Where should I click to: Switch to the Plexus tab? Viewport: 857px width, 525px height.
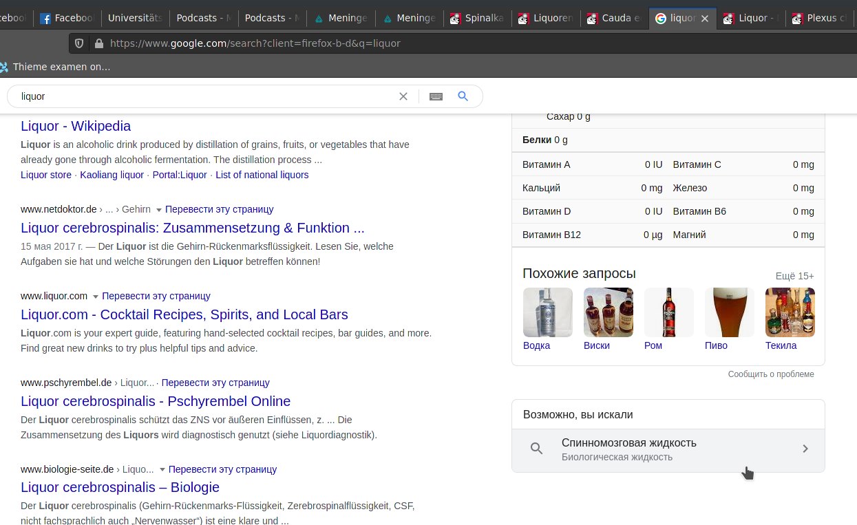tap(821, 19)
